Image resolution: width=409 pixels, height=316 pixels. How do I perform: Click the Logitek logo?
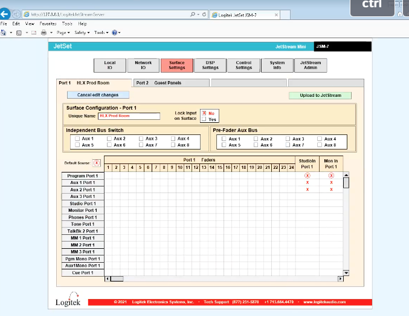coord(68,299)
